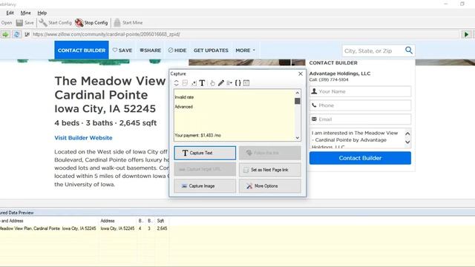
Task: Click the list dropdown icon in Capture toolbar
Action: point(229,83)
